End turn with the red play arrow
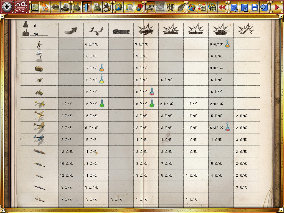 277,7
